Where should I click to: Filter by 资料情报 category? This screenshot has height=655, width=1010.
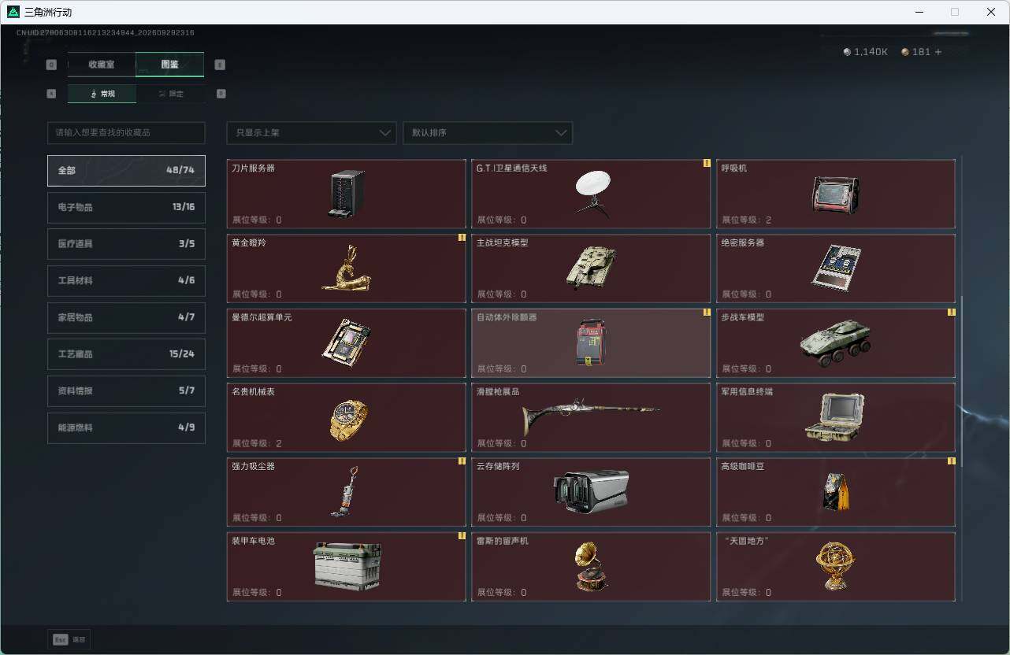126,391
